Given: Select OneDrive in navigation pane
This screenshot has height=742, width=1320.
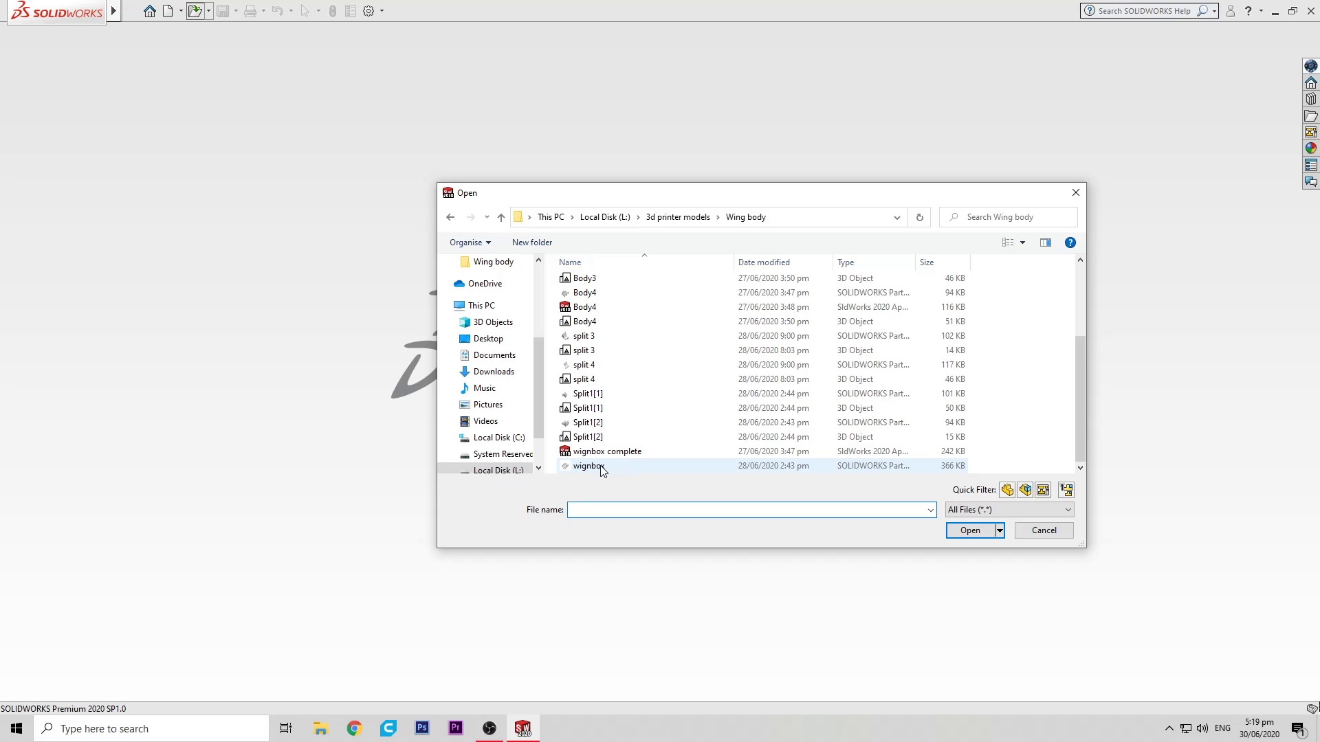Looking at the screenshot, I should click(485, 284).
